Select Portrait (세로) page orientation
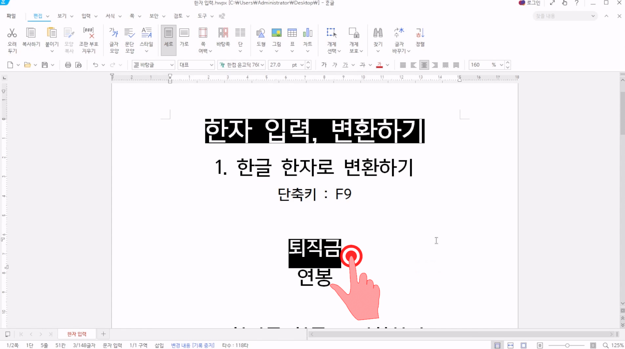This screenshot has height=349, width=625. 168,40
